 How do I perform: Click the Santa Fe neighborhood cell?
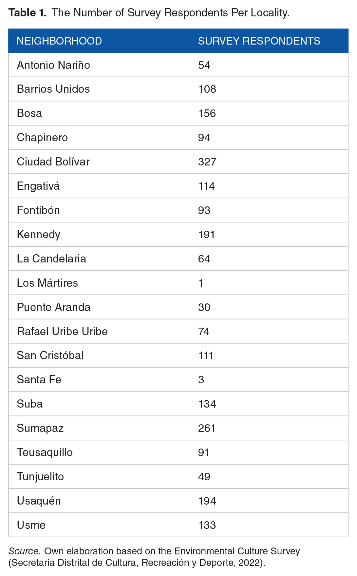[39, 380]
